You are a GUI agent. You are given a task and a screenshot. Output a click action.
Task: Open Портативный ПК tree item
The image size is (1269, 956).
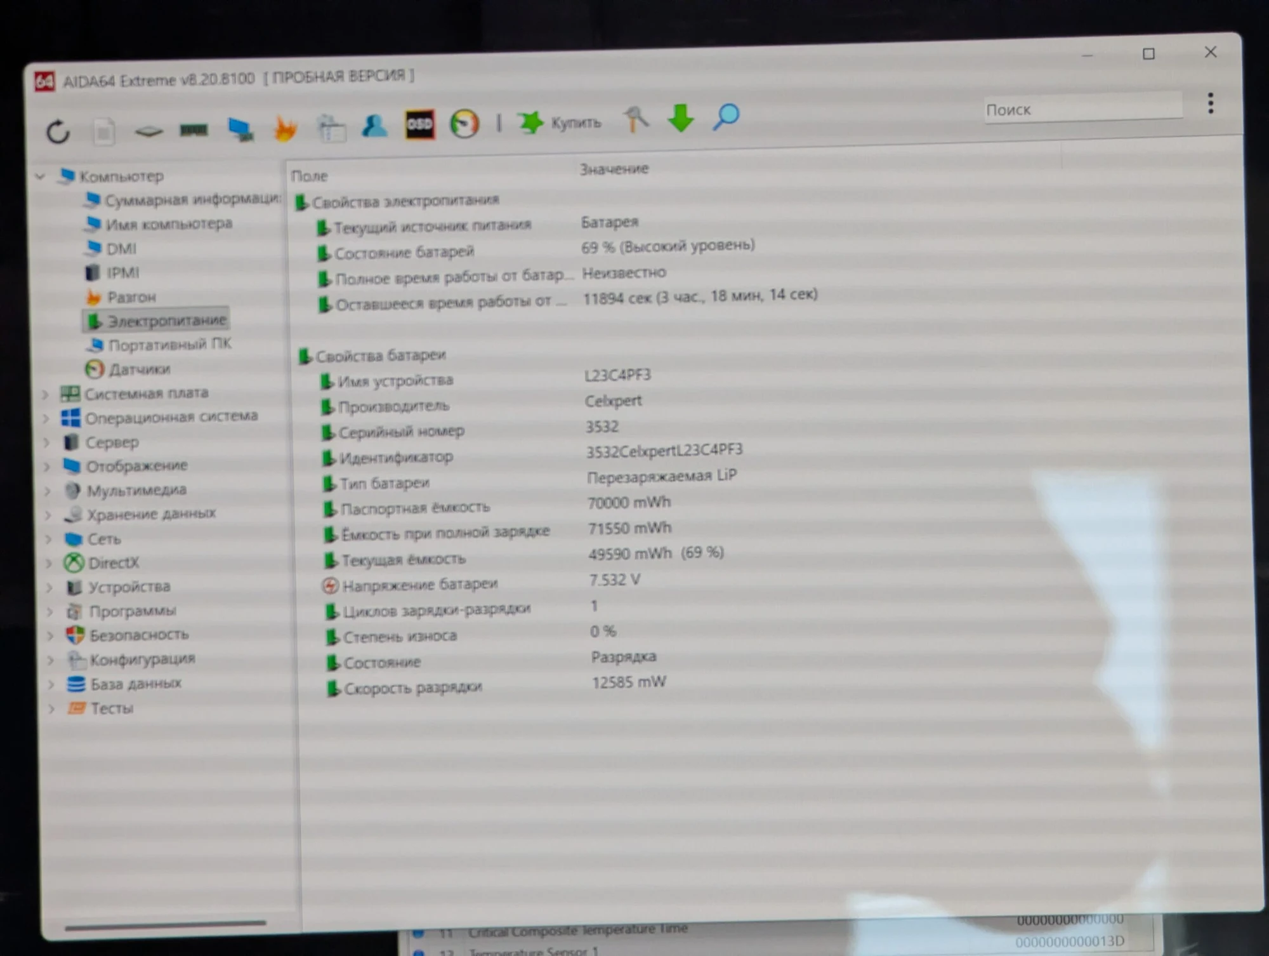pos(159,345)
